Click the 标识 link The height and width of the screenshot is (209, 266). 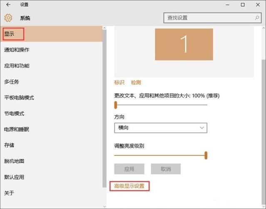click(119, 82)
